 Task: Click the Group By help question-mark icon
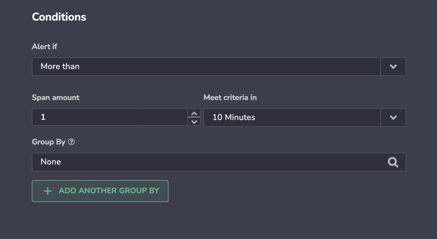click(x=71, y=142)
